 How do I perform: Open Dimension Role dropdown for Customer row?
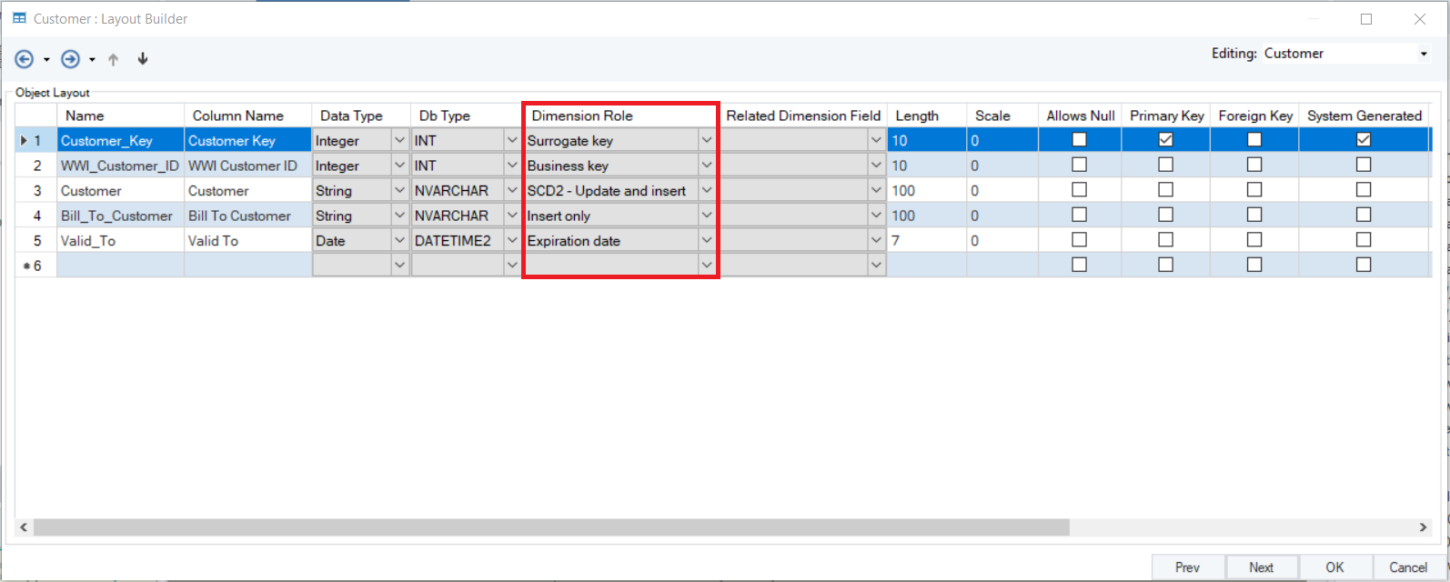[707, 190]
